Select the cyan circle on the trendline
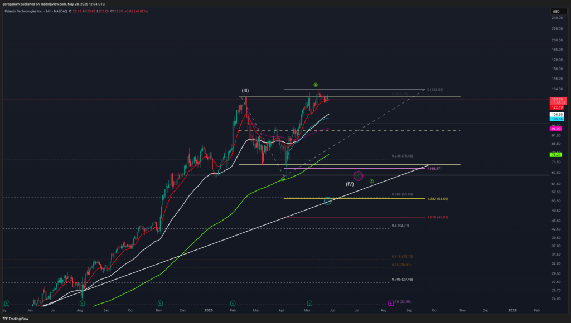The height and width of the screenshot is (323, 571). pos(327,200)
